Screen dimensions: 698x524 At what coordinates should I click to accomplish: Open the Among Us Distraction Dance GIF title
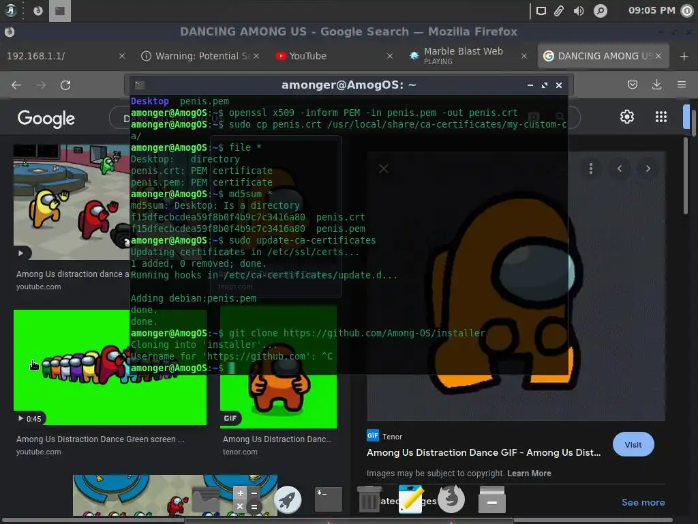pyautogui.click(x=483, y=453)
